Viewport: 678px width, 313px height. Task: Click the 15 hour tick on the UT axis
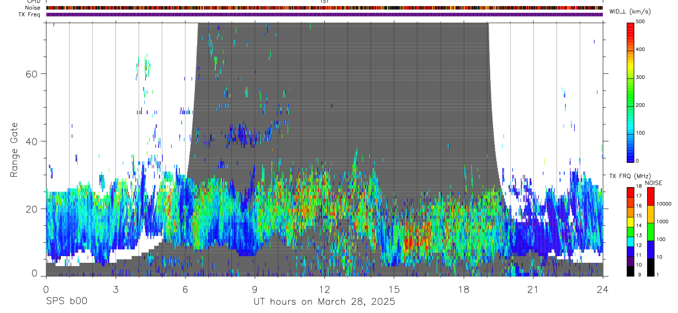pyautogui.click(x=394, y=289)
